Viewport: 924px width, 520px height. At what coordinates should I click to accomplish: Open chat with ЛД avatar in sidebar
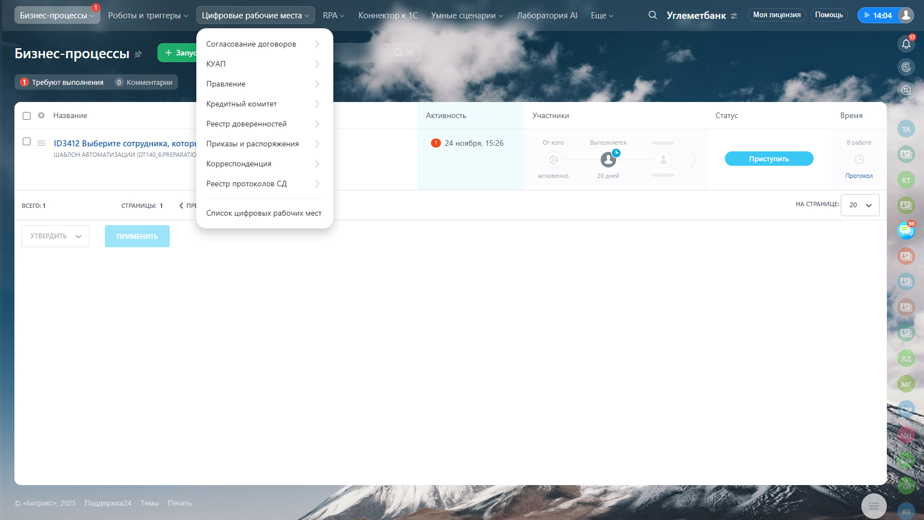coord(906,359)
